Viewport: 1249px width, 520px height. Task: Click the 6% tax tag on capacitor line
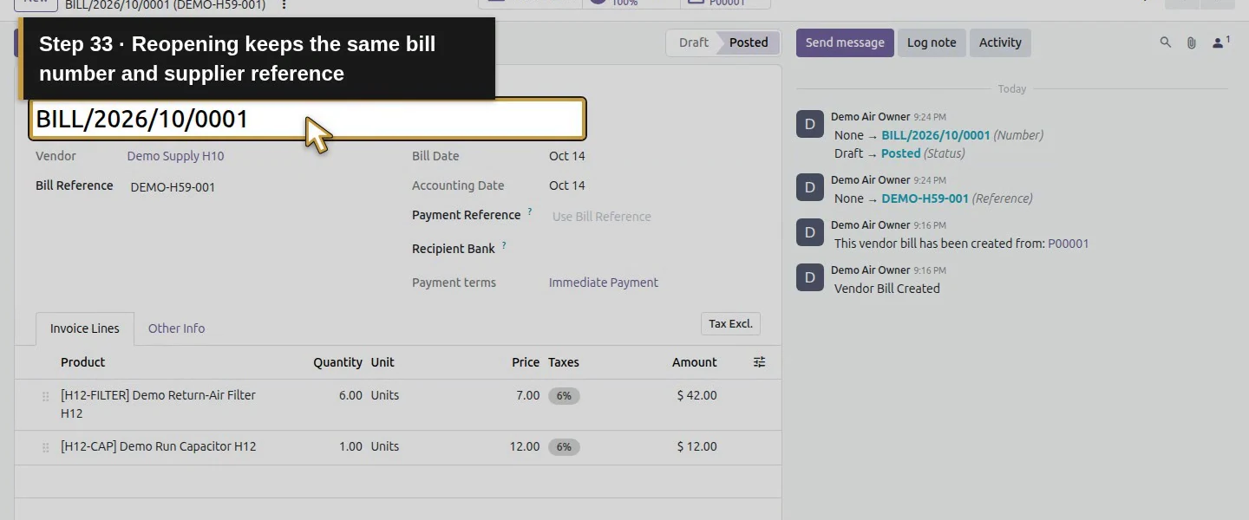[x=564, y=447]
